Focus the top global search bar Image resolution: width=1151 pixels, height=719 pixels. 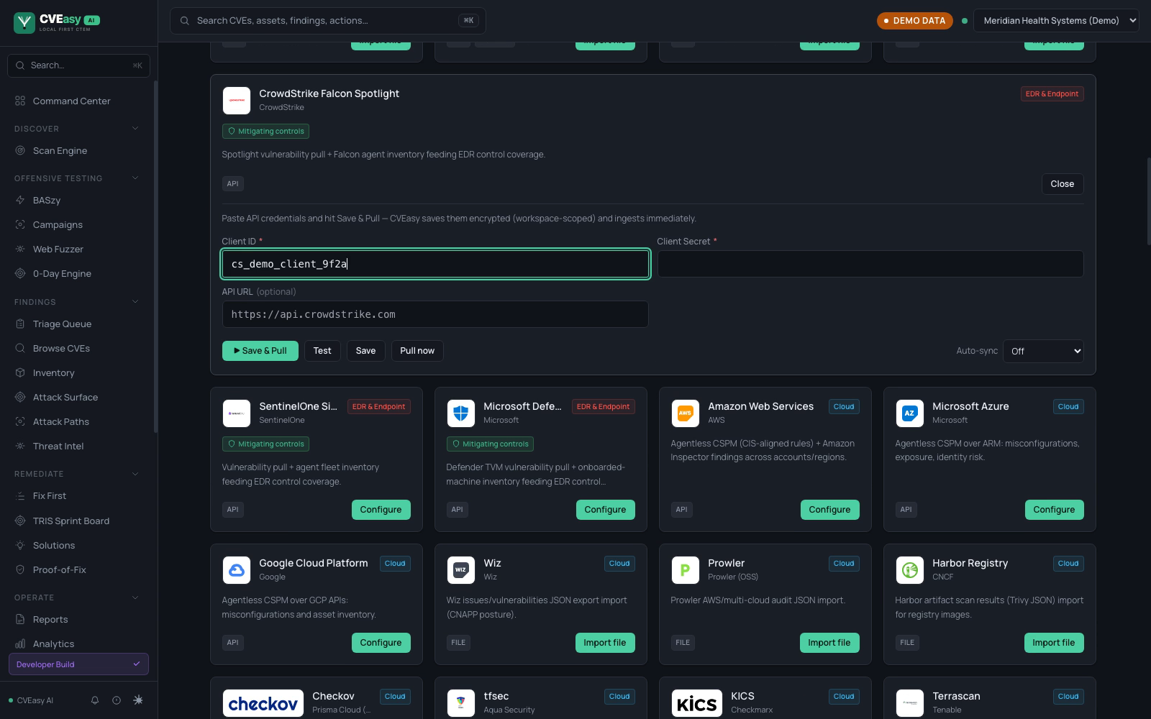(328, 21)
